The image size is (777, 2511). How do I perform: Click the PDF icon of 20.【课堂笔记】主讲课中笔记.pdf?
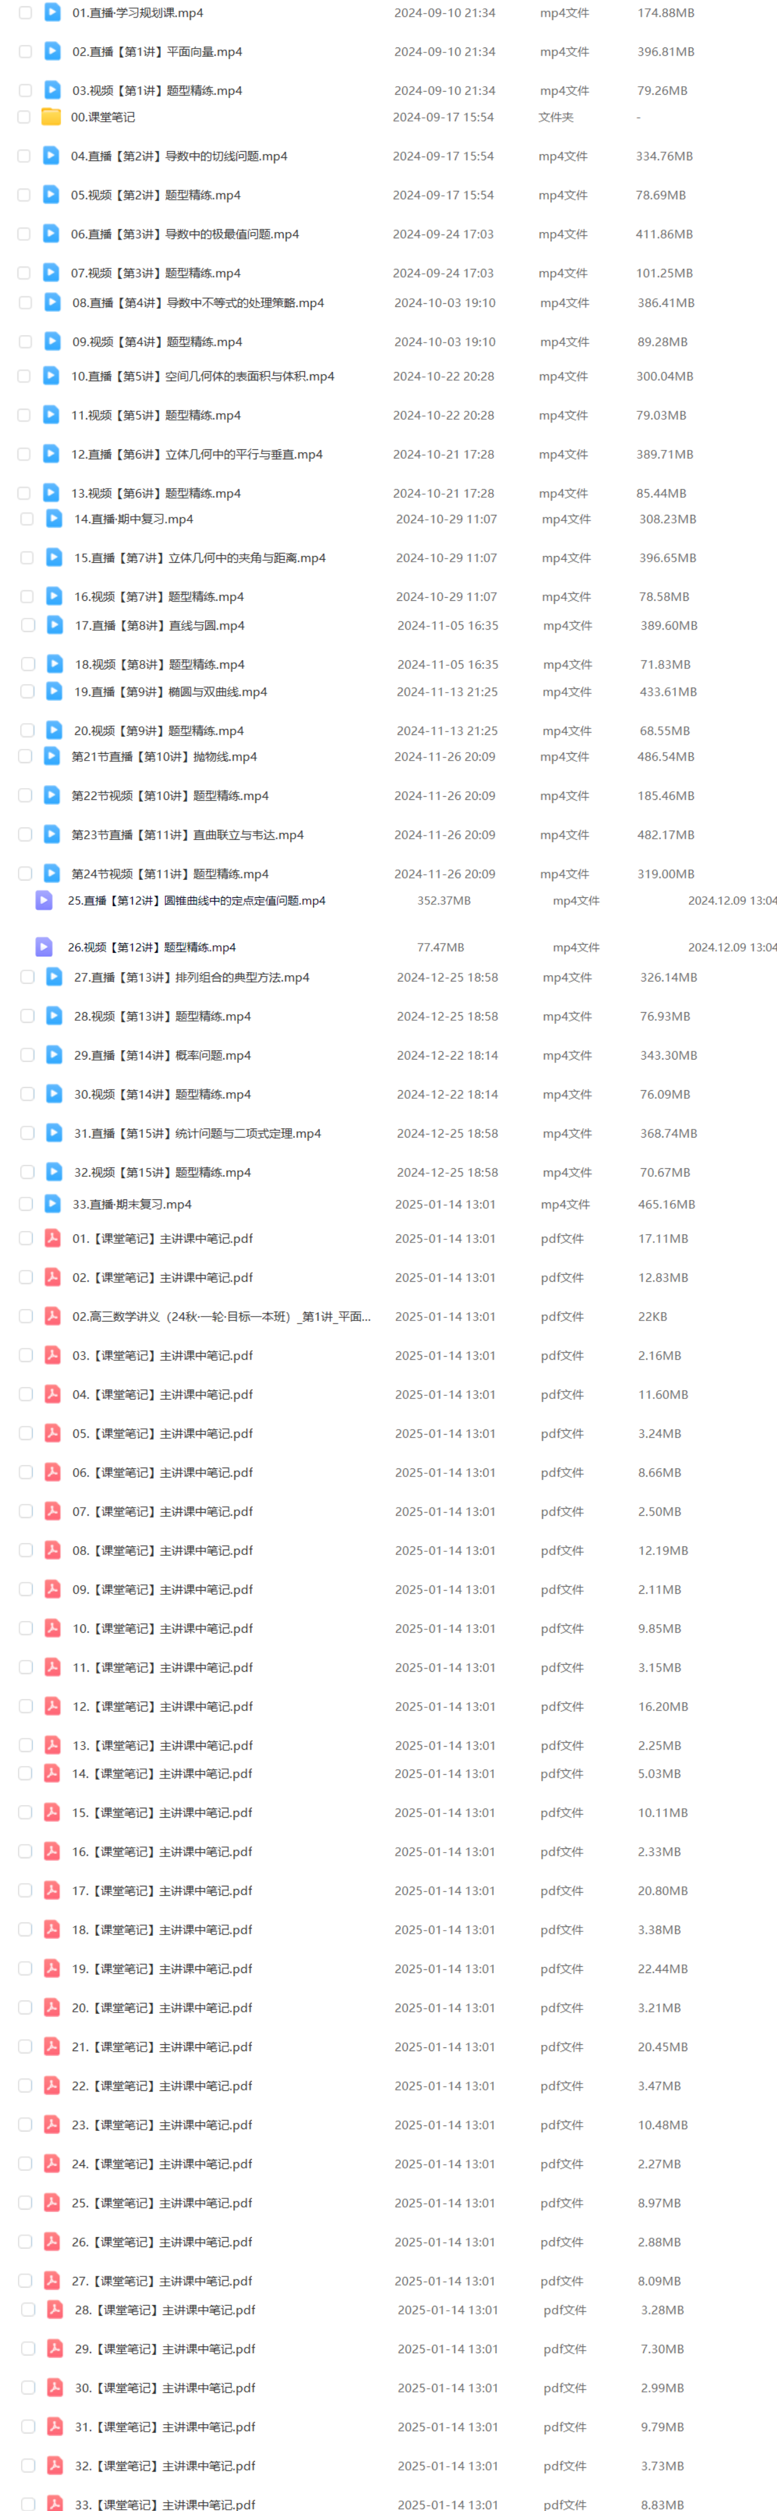point(52,2007)
